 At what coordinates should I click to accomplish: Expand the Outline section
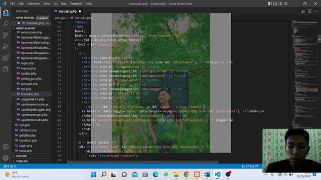[22, 156]
